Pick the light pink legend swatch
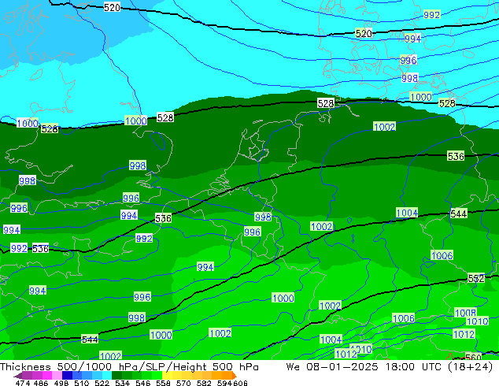The height and width of the screenshot is (386, 499). pos(57,375)
